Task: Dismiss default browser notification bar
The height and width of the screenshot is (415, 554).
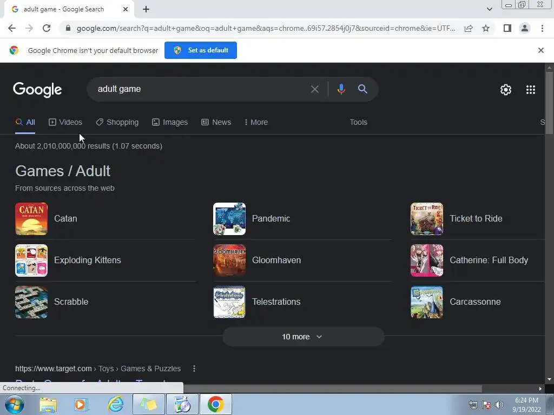Action: tap(540, 50)
